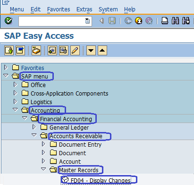
Task: Click the SAP menu toolbar icon
Action: (x=20, y=51)
